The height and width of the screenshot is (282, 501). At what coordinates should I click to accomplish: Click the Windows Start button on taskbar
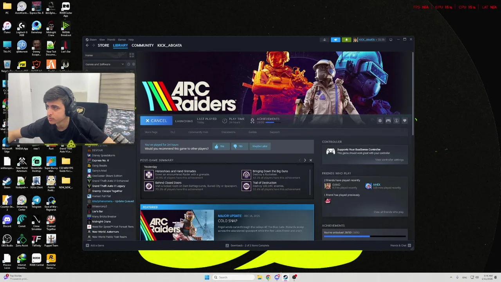(207, 277)
